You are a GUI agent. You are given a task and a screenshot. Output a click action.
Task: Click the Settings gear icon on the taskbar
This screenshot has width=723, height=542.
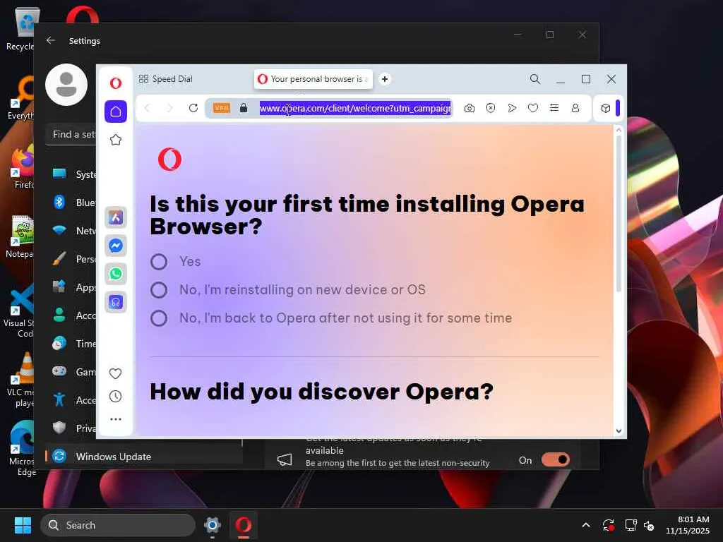click(213, 525)
